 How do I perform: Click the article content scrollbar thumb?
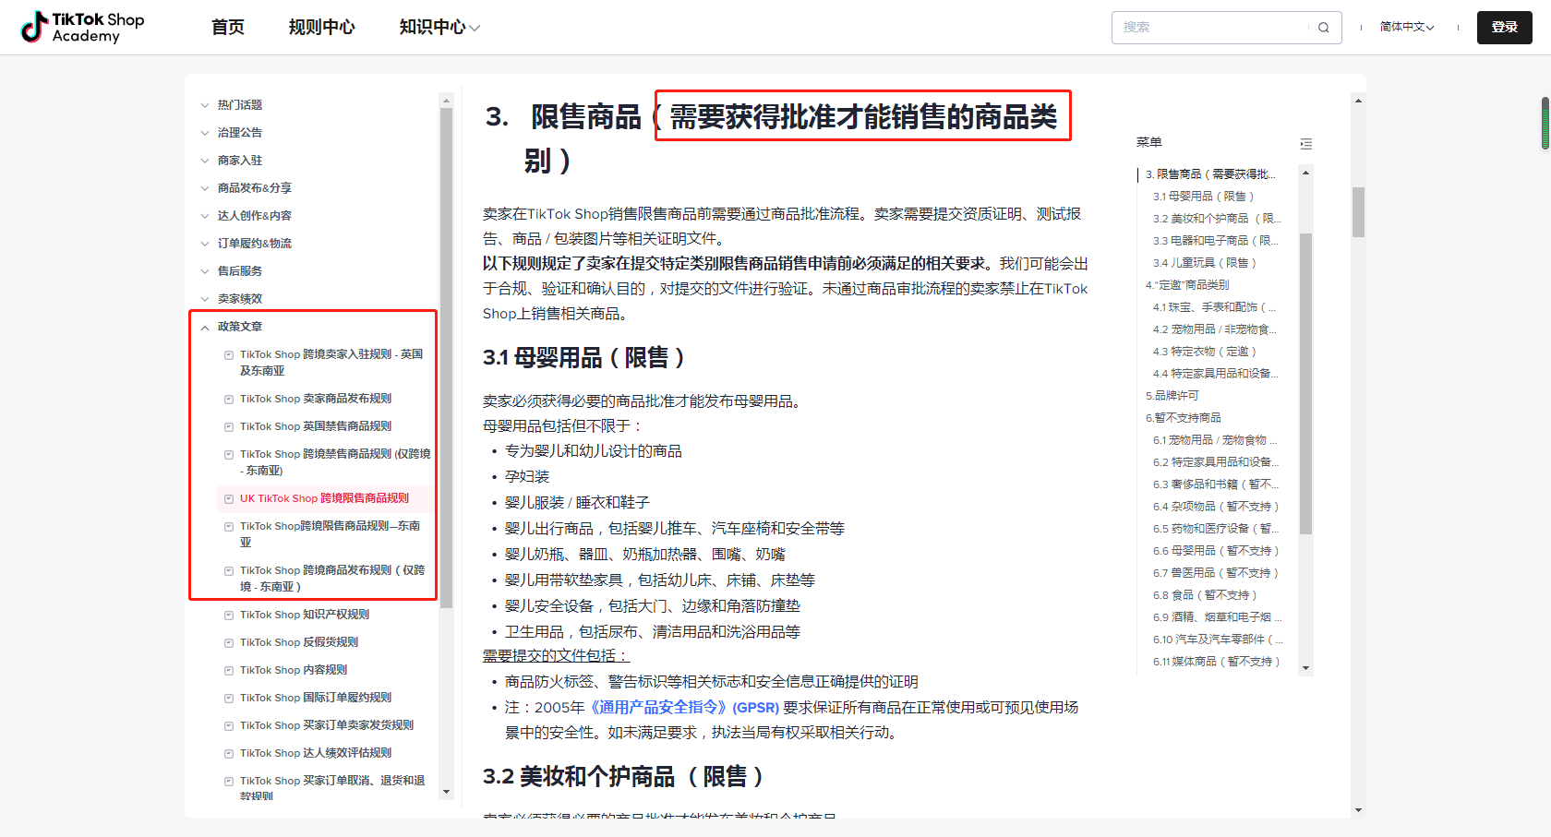(x=1358, y=212)
